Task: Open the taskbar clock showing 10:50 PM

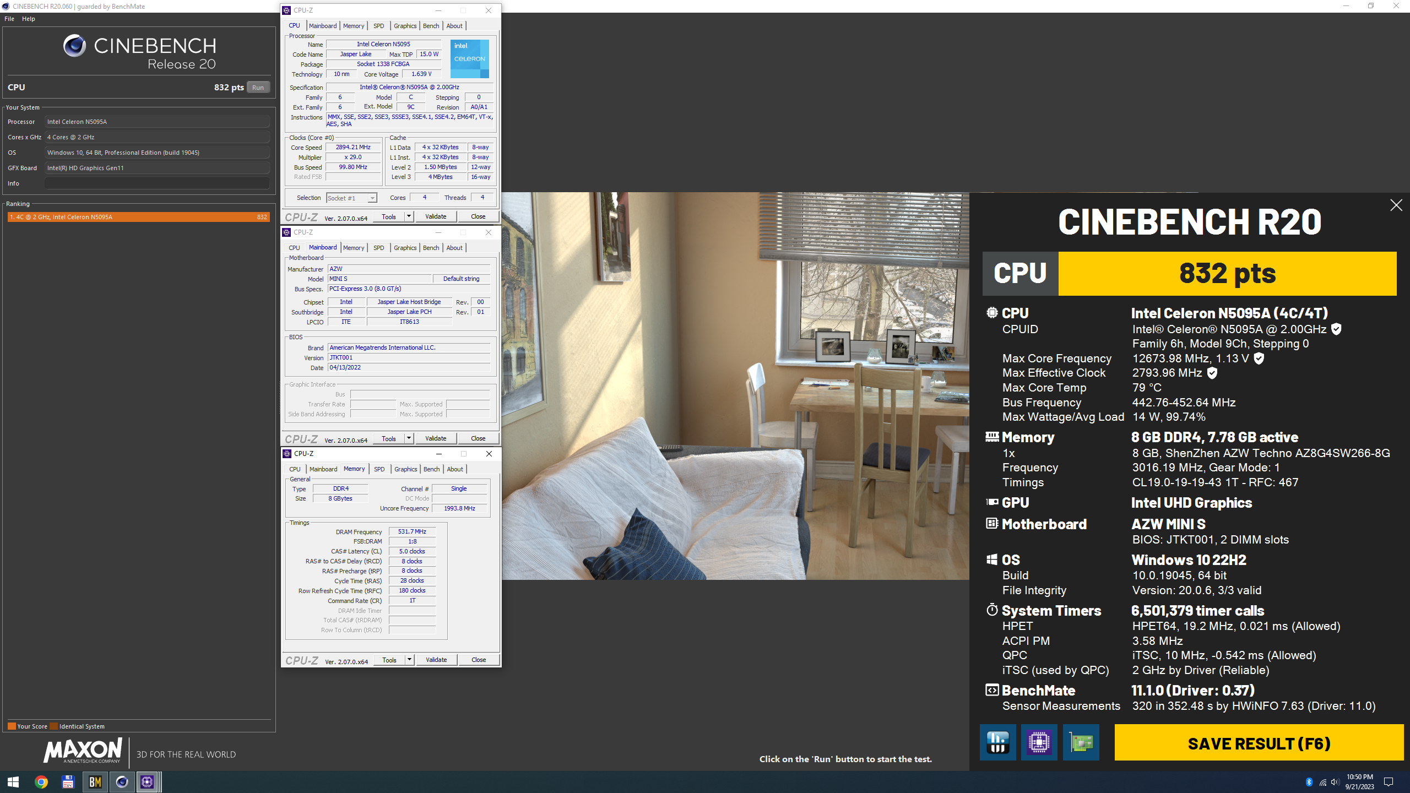Action: point(1359,782)
